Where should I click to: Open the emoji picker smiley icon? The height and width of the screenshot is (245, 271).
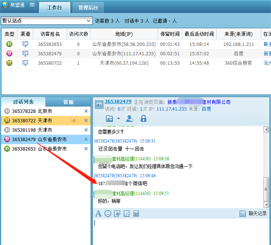tap(108, 214)
